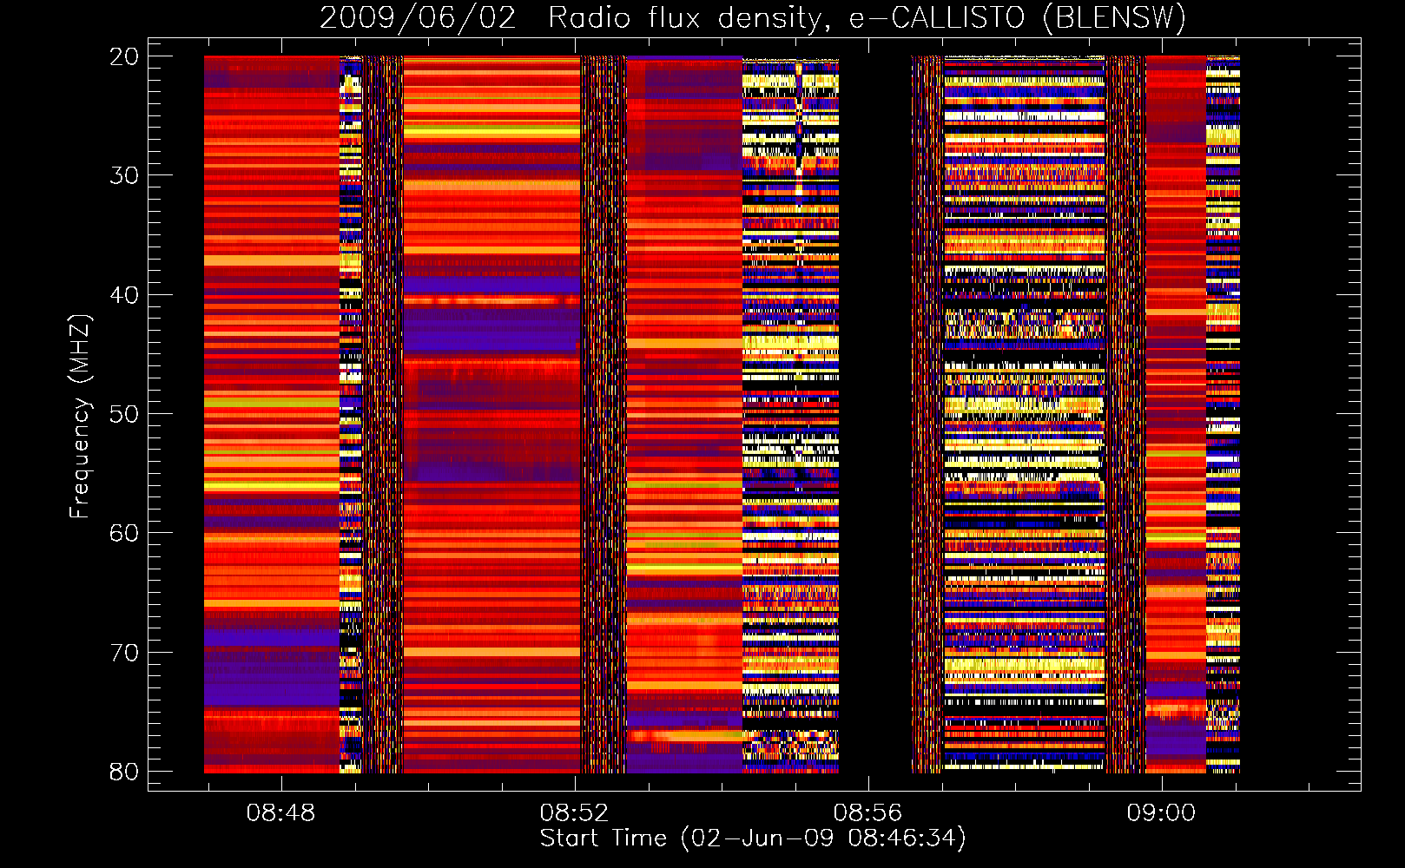Viewport: 1405px width, 868px height.
Task: Click the 09:00 time tick label
Action: [x=1161, y=813]
